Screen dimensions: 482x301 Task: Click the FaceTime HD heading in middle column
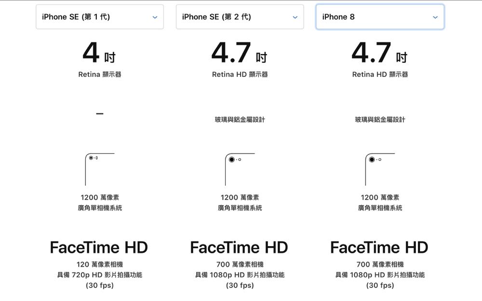(x=239, y=248)
